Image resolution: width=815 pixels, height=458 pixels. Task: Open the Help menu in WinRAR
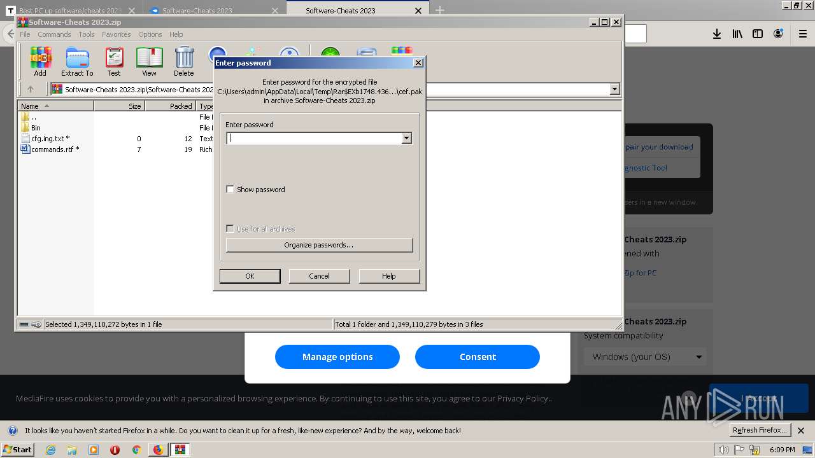(176, 34)
